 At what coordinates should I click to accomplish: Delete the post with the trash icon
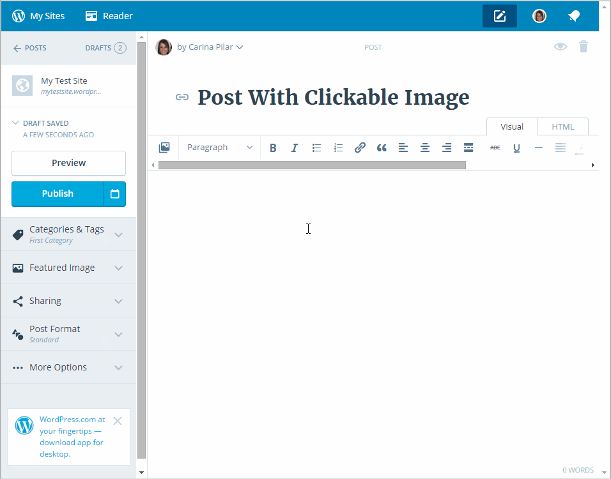(x=583, y=47)
